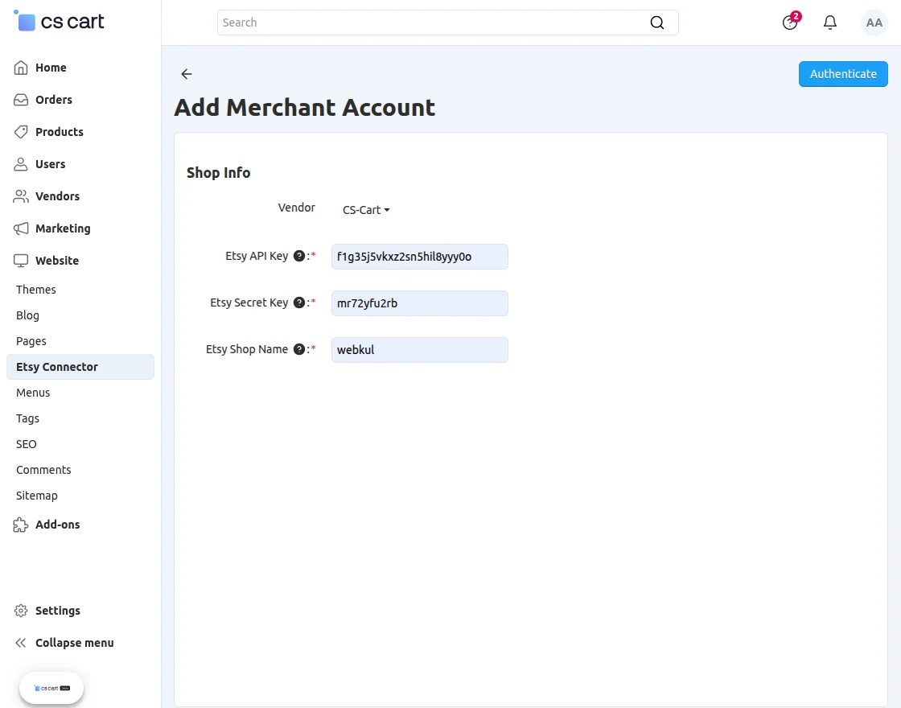Click the Shop Info section title
Screen dimensions: 901x708
coord(218,172)
